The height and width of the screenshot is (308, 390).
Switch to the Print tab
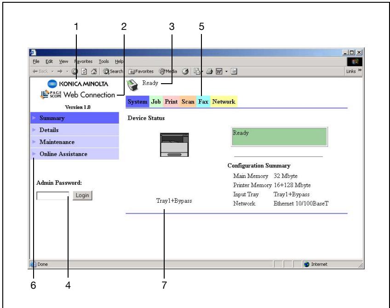(x=171, y=102)
